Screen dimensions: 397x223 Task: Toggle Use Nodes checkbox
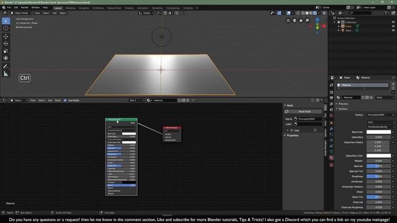point(65,100)
